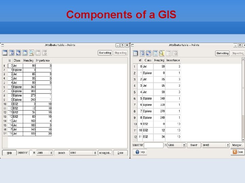Image resolution: width=245 pixels, height=183 pixels.
Task: Open select dropdown in right attribute table
Action: click(216, 145)
